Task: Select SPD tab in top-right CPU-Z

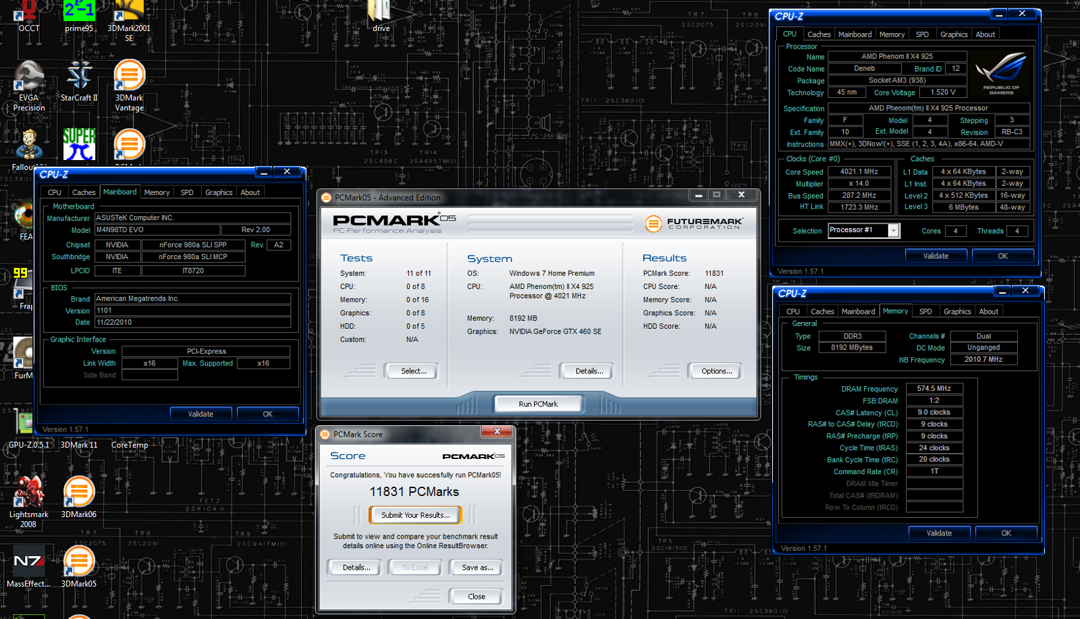Action: click(922, 34)
